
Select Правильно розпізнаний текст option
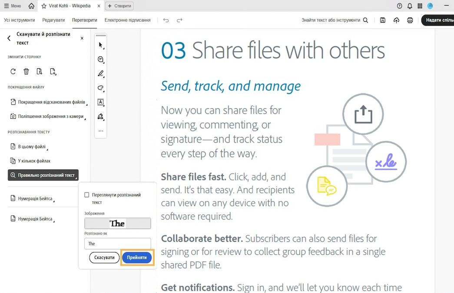pos(43,175)
